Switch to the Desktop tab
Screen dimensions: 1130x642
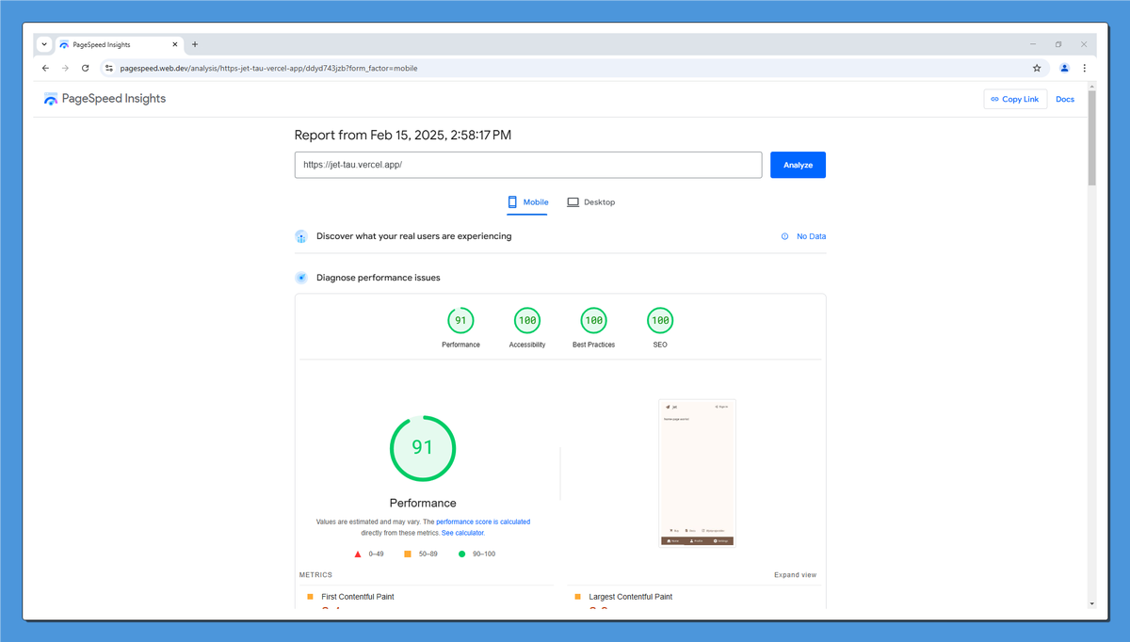tap(590, 202)
